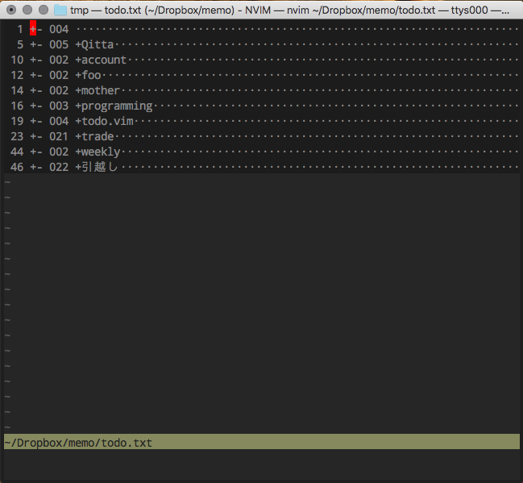Click line number 46 in the gutter
The height and width of the screenshot is (483, 523).
click(17, 167)
